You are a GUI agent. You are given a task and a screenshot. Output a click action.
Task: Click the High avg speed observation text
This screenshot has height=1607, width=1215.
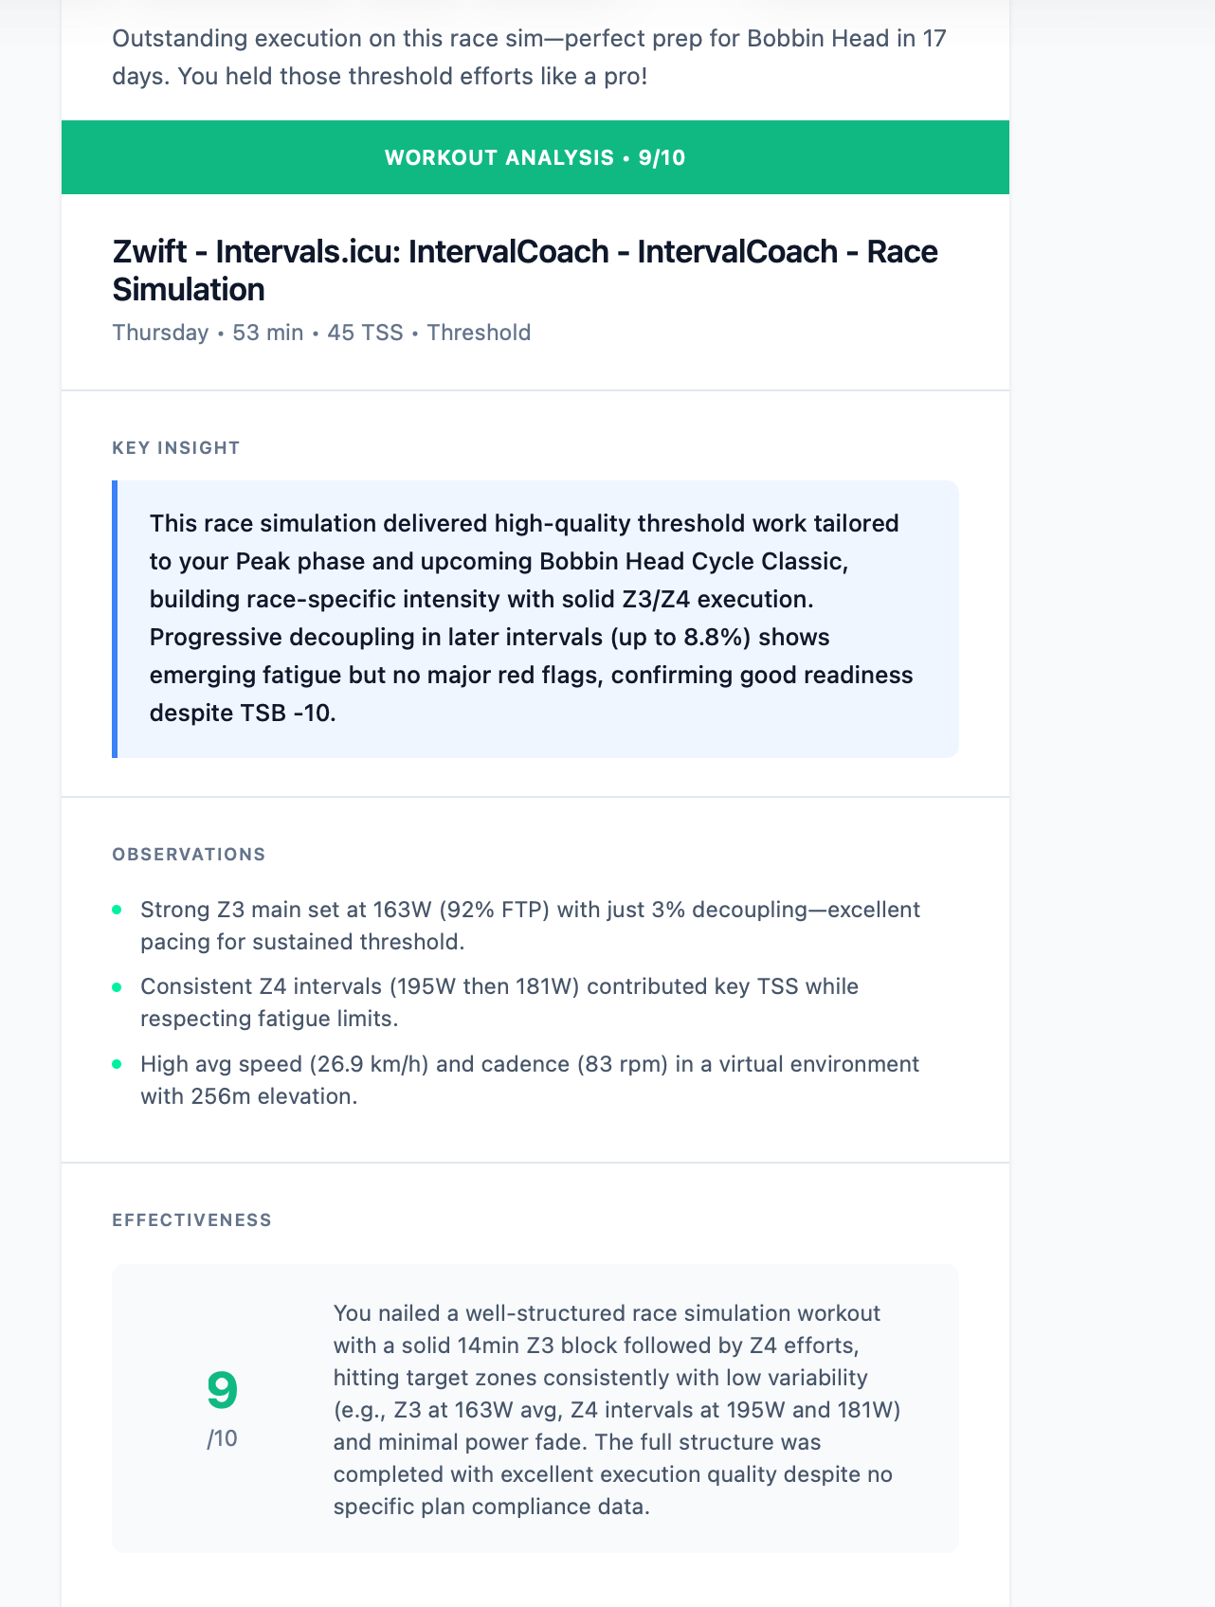[x=529, y=1080]
